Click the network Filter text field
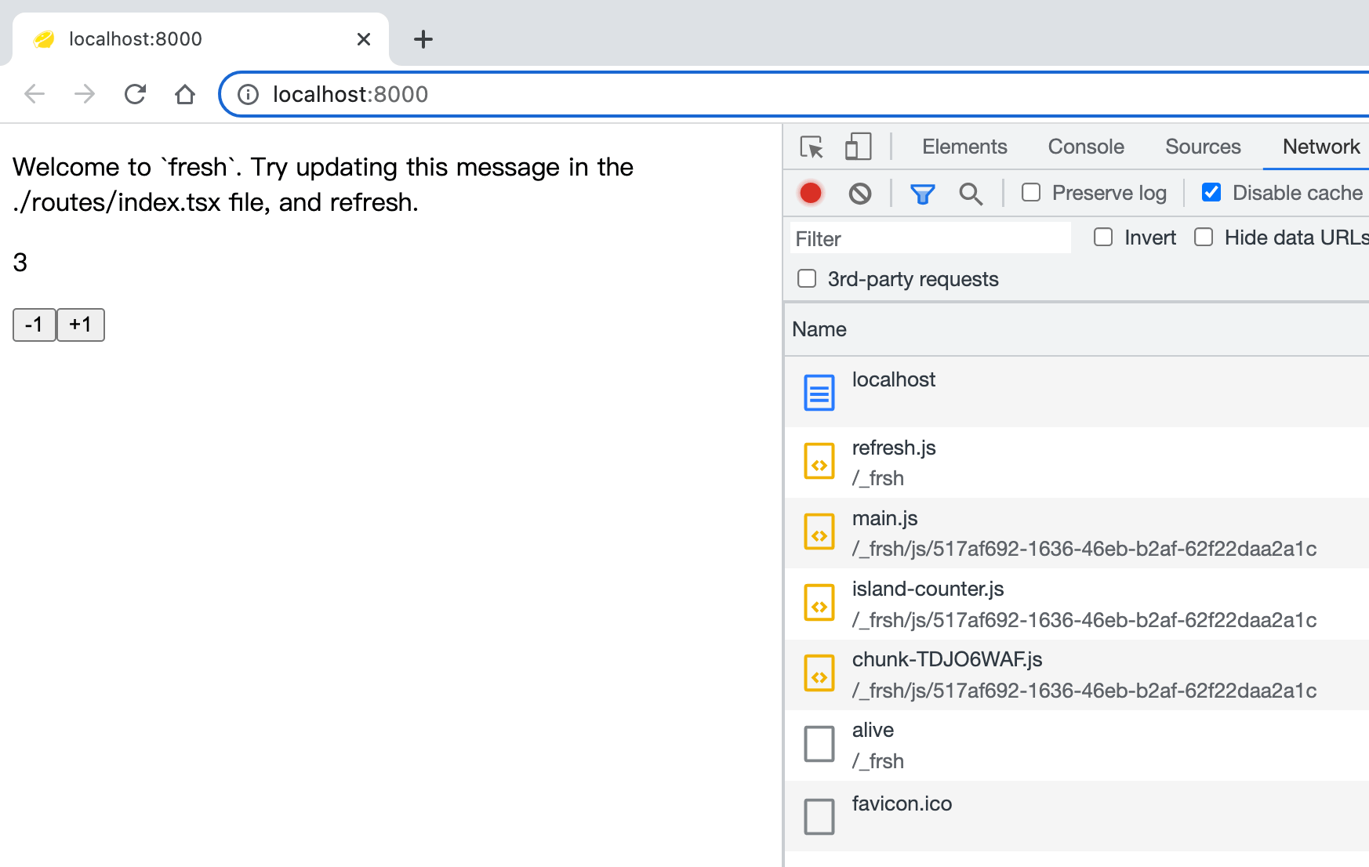 pos(930,238)
